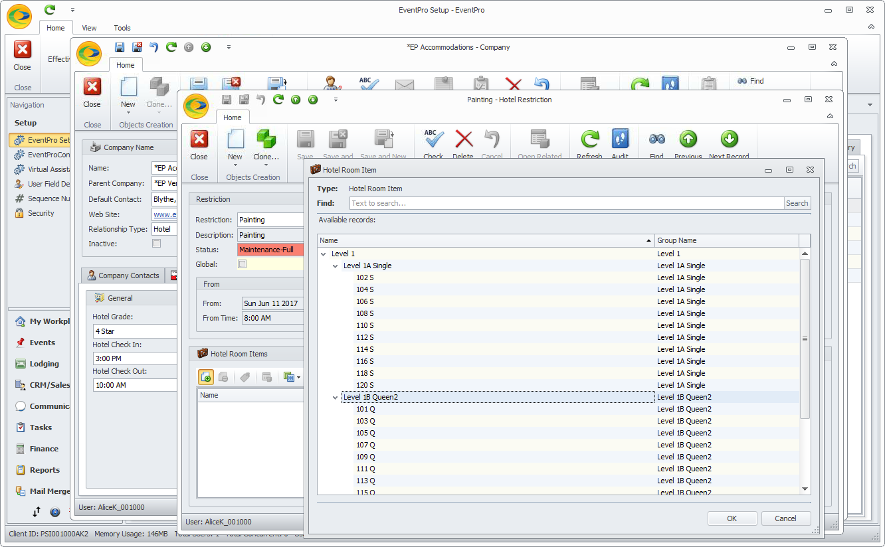Open Events module in navigation pane
The width and height of the screenshot is (885, 547).
pos(42,343)
